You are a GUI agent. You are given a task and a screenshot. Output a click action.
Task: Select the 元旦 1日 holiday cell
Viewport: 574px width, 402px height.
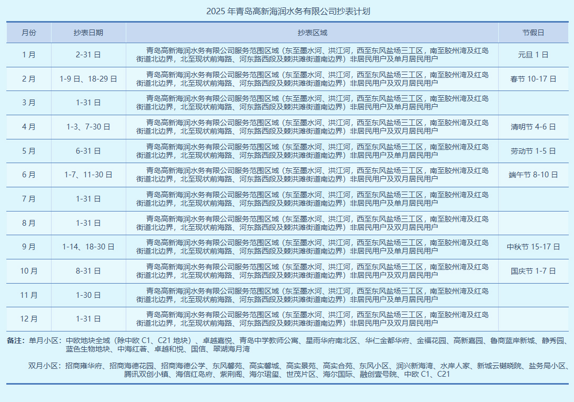click(533, 55)
